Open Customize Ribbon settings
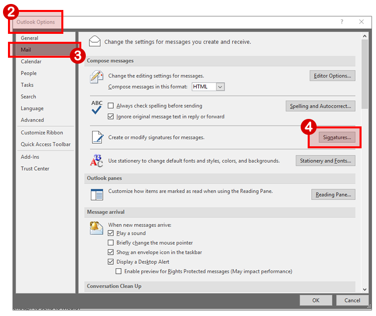Screen dimensions: 376x316 tap(45, 132)
